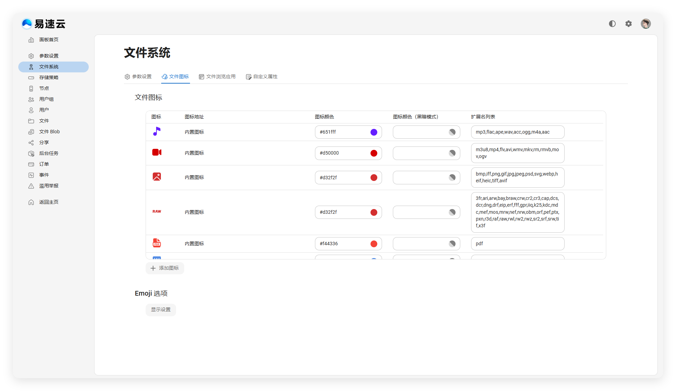Click the red video camera icon

pos(156,153)
